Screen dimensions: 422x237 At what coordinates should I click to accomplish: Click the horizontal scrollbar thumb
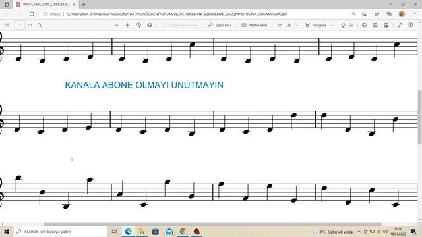tap(212, 224)
